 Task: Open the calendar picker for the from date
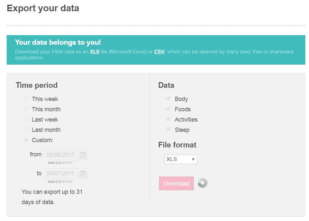tap(83, 155)
